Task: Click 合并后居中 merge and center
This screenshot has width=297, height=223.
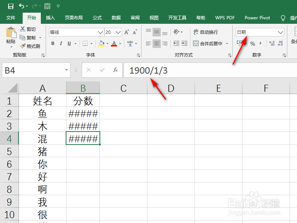Action: 208,43
